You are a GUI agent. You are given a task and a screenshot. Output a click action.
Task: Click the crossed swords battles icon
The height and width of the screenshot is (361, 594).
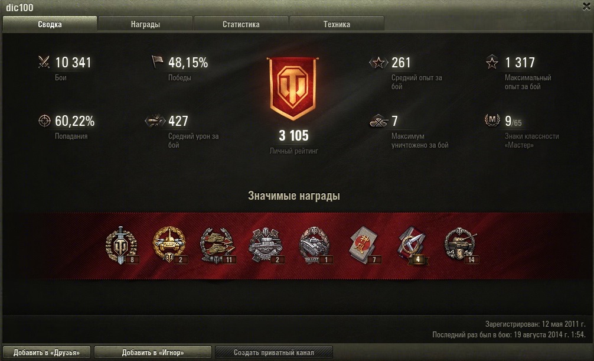click(x=44, y=62)
